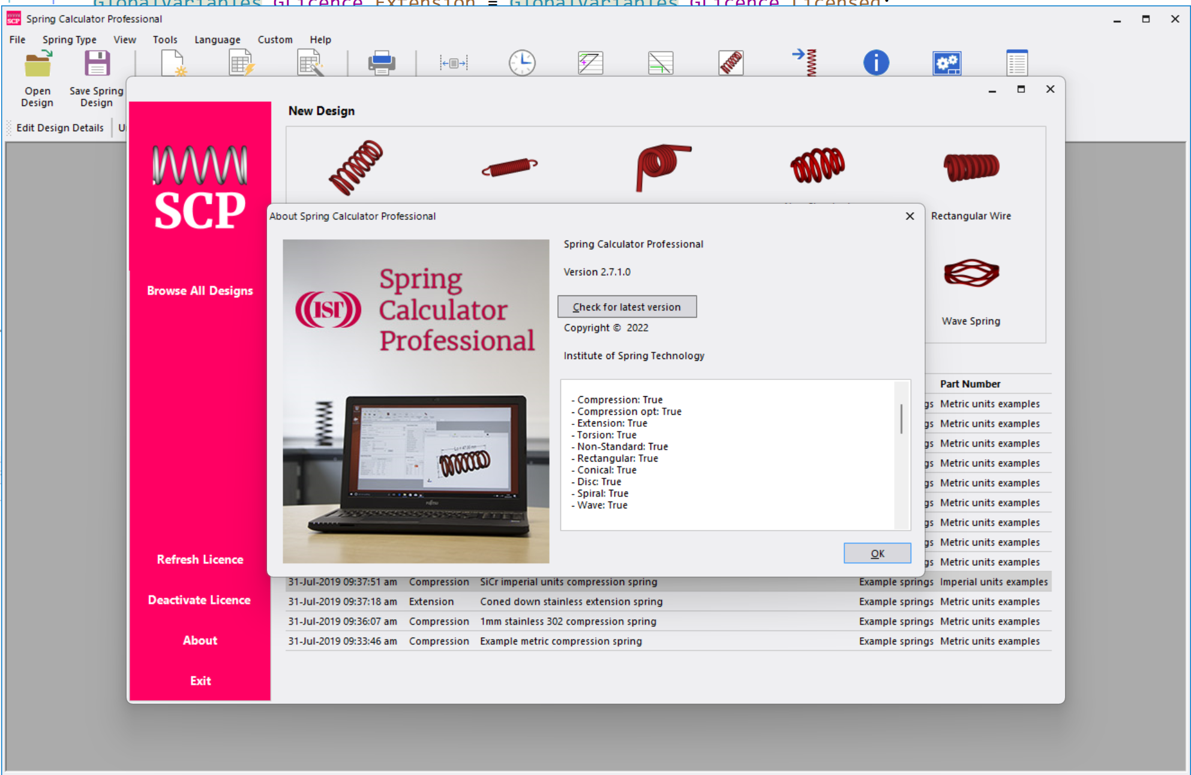Image resolution: width=1191 pixels, height=775 pixels.
Task: Click the horizontal fit-width arrows toolbar icon
Action: pos(454,63)
